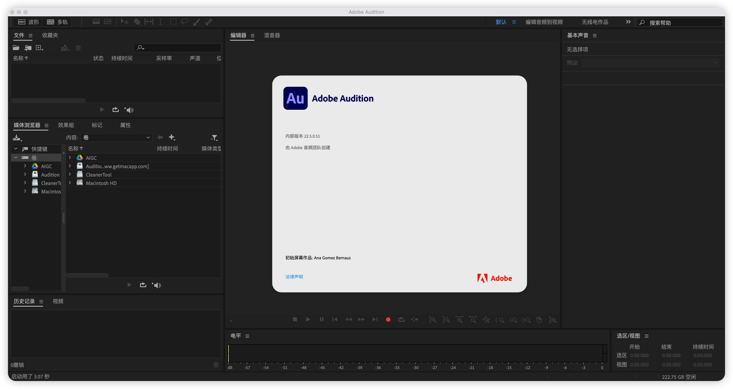Switch to 多轨 multitrack view
This screenshot has width=733, height=389.
click(x=58, y=22)
